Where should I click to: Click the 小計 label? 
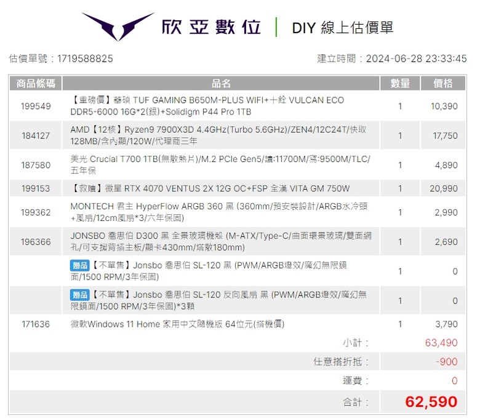(x=356, y=343)
